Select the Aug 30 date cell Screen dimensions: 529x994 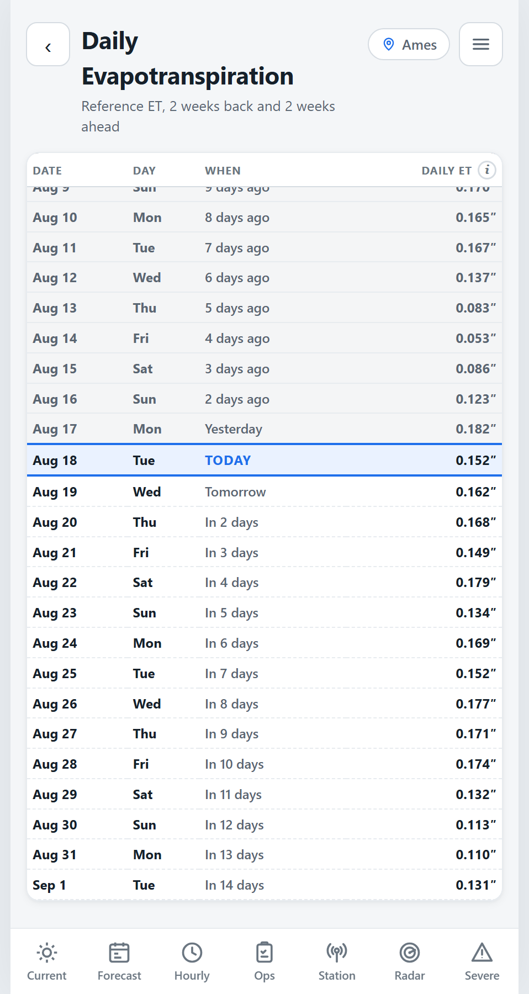pos(55,825)
